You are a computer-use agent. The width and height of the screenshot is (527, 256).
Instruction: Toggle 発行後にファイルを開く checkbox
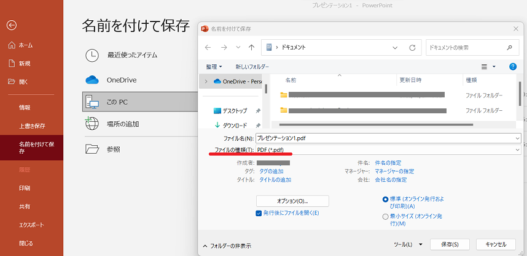tap(259, 213)
